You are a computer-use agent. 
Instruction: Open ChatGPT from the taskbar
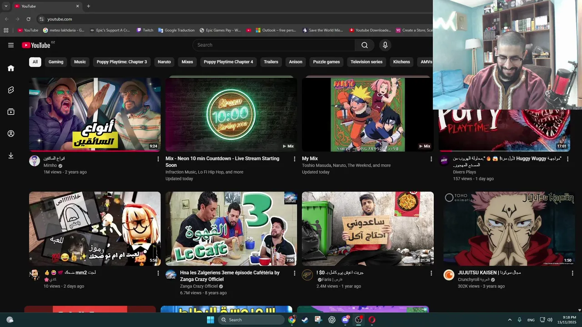(332, 320)
